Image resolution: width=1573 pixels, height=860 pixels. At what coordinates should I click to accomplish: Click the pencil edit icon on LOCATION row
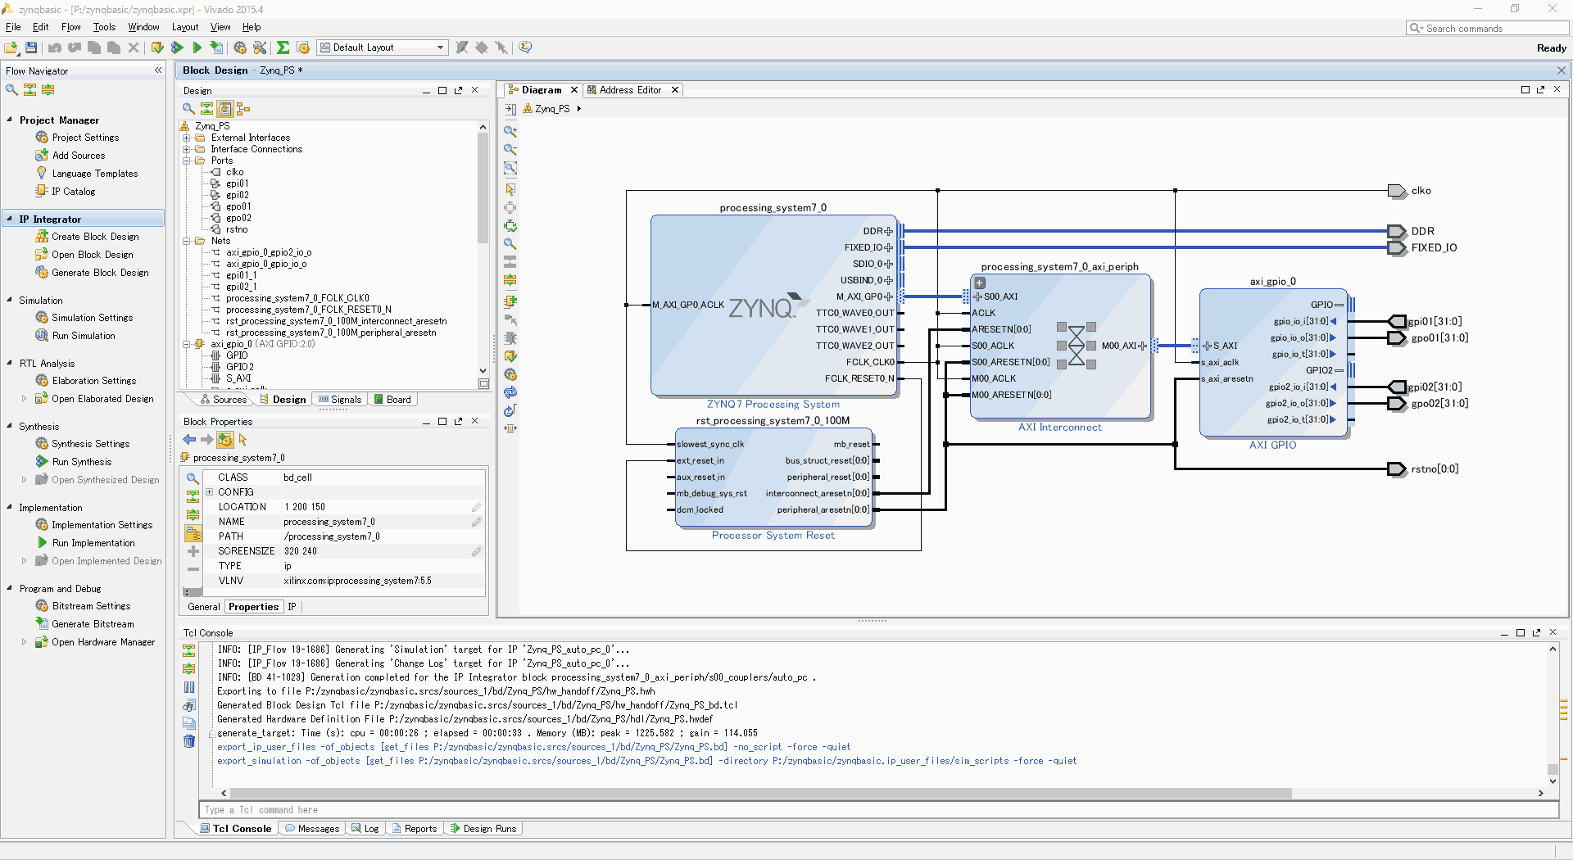[x=477, y=507]
